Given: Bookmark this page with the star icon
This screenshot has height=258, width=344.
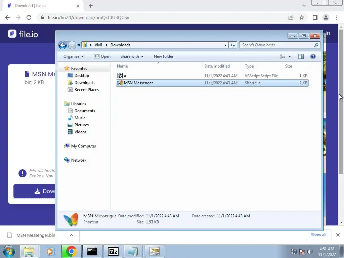Looking at the screenshot, I should (x=302, y=17).
